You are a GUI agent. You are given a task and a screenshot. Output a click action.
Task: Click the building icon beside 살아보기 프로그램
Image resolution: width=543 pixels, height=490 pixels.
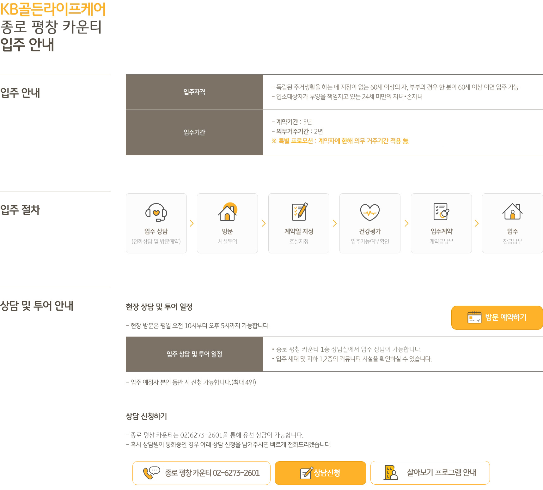[391, 473]
